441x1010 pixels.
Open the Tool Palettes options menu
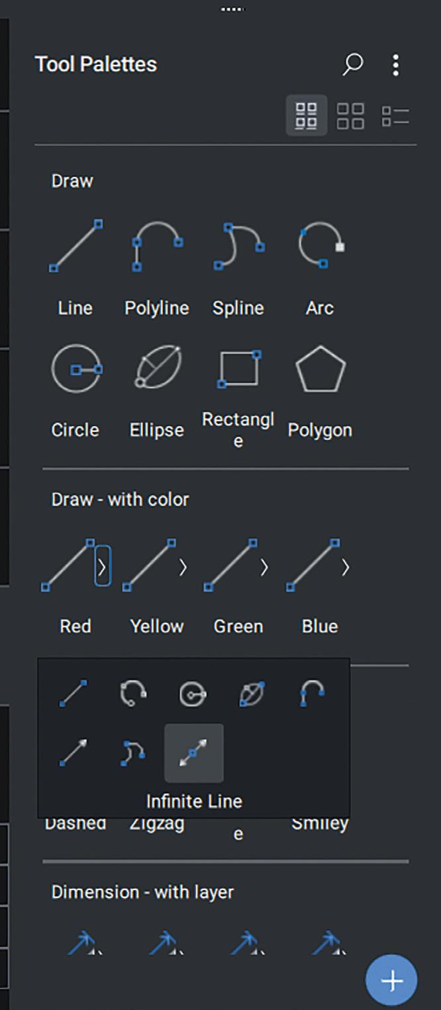point(395,64)
